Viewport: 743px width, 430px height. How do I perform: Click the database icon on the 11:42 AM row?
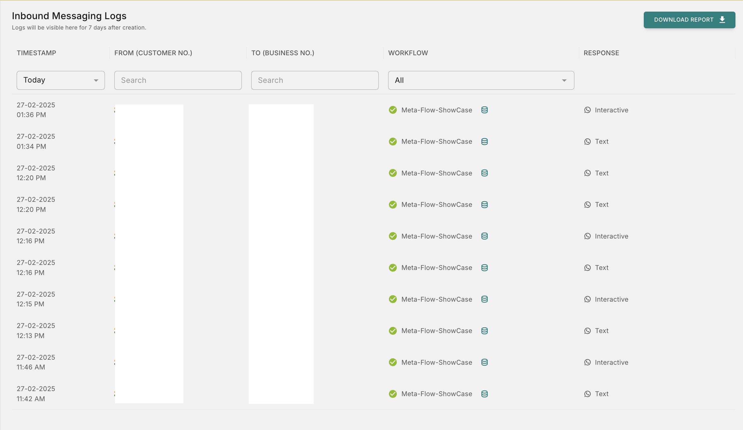pyautogui.click(x=484, y=394)
